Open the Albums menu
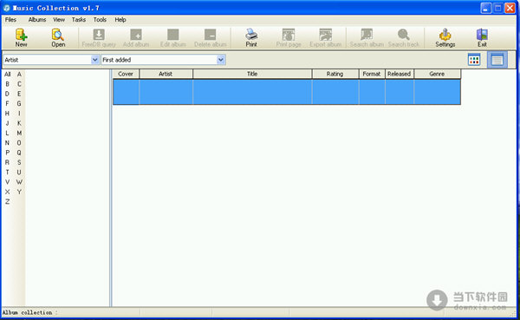This screenshot has width=520, height=320. [x=37, y=20]
